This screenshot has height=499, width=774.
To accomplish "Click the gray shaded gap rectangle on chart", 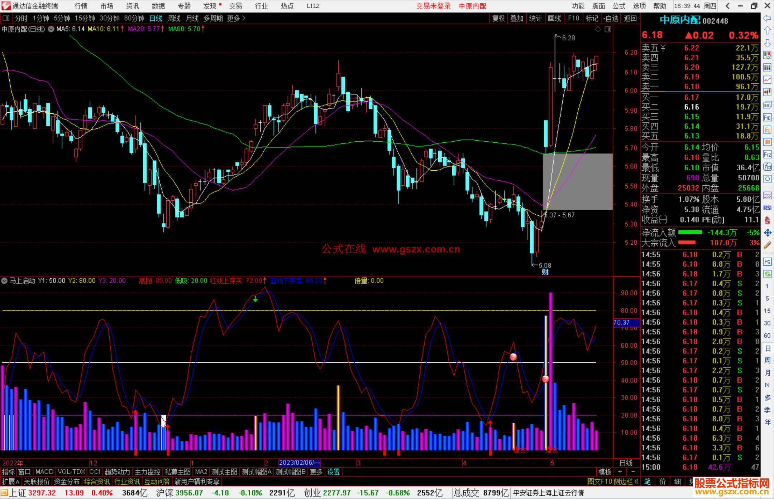I will (x=577, y=181).
